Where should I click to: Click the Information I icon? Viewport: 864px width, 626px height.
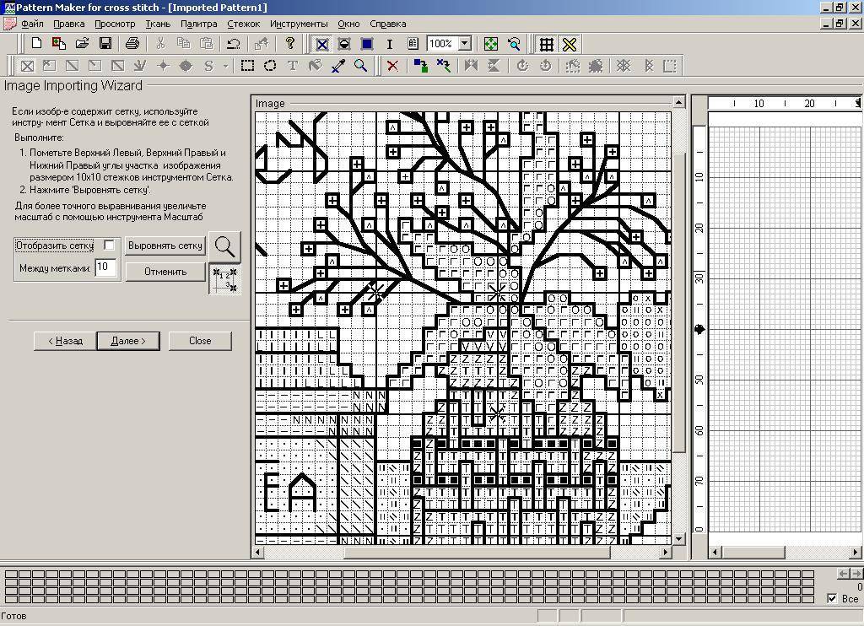(390, 44)
